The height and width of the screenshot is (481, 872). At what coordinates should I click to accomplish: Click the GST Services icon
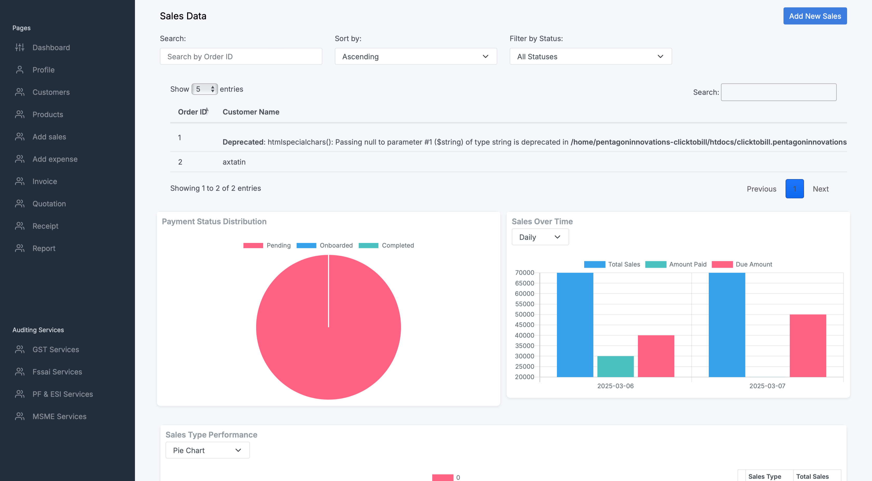[20, 349]
